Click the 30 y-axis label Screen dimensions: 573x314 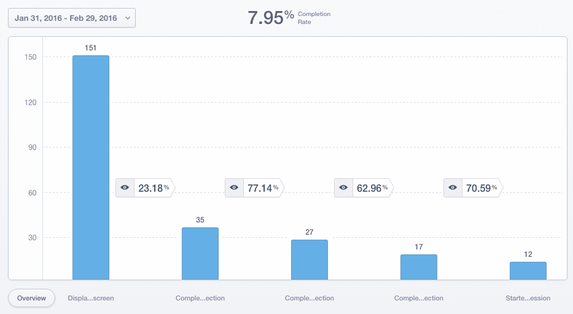(x=32, y=238)
